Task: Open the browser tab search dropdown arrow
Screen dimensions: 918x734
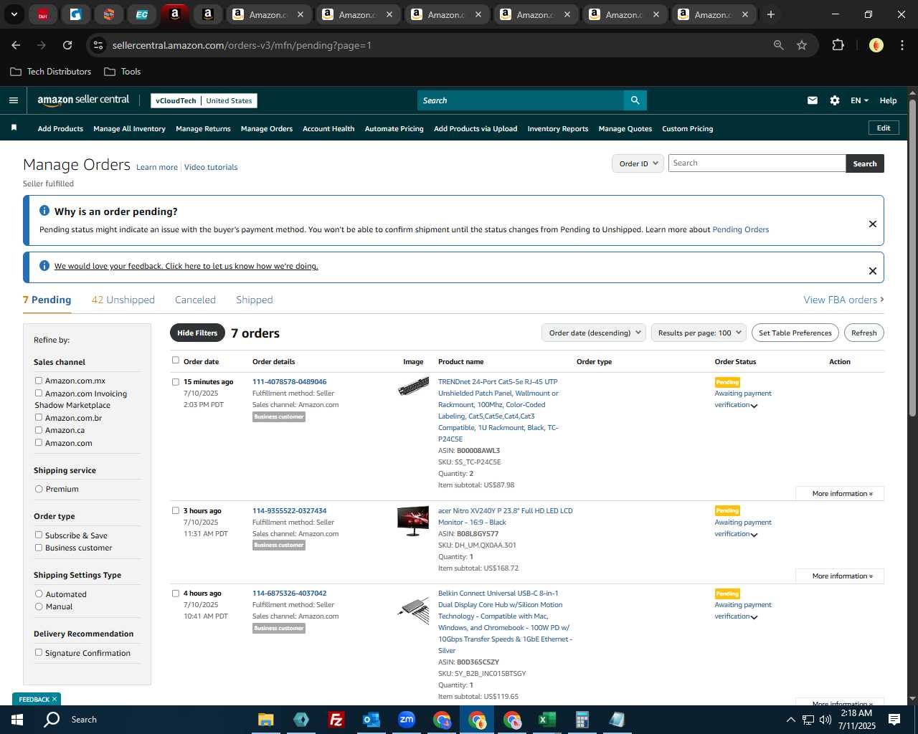Action: coord(14,14)
